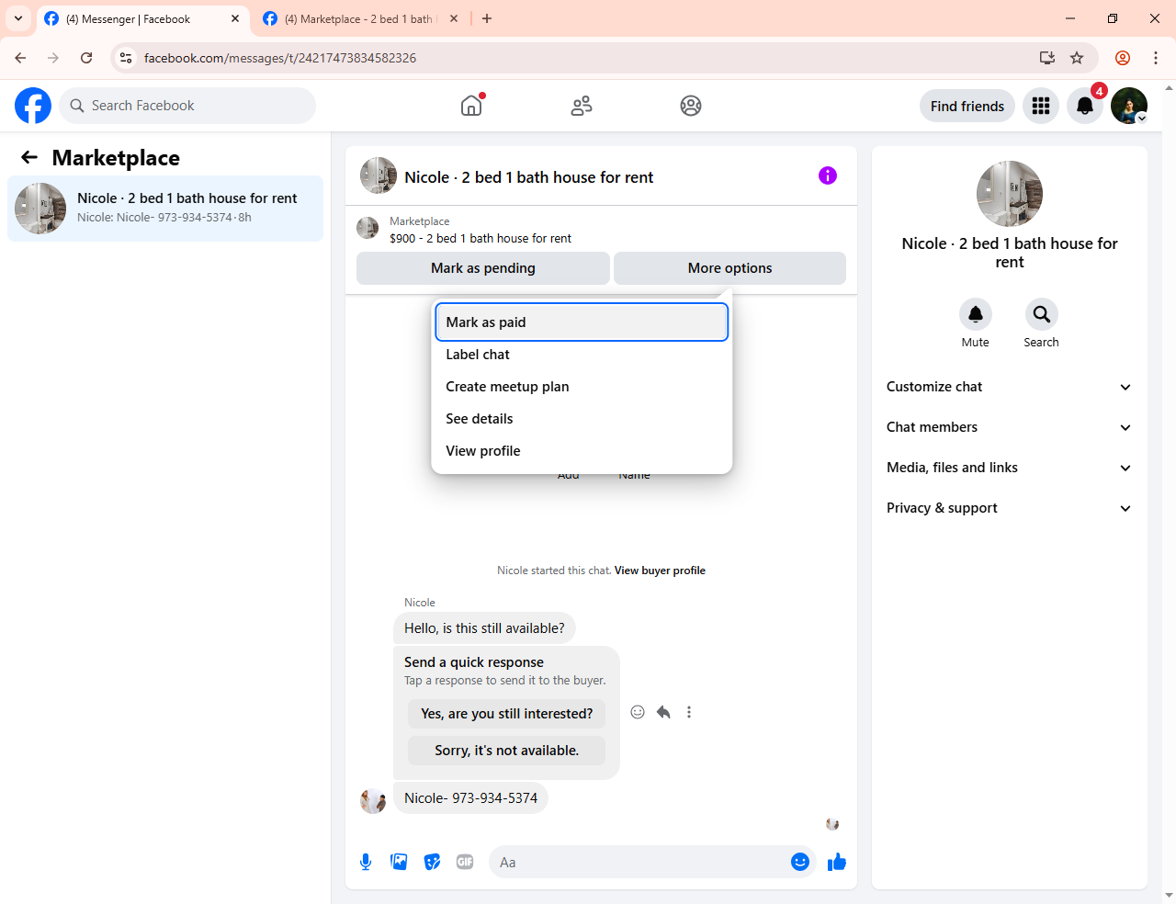The width and height of the screenshot is (1176, 904).
Task: React to message with smiley icon
Action: point(638,712)
